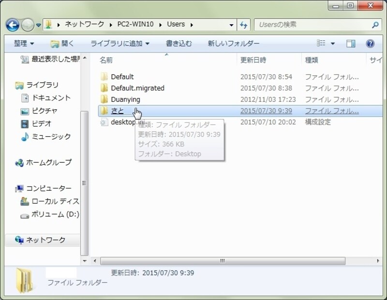
Task: Click the change view icon
Action: [x=321, y=43]
